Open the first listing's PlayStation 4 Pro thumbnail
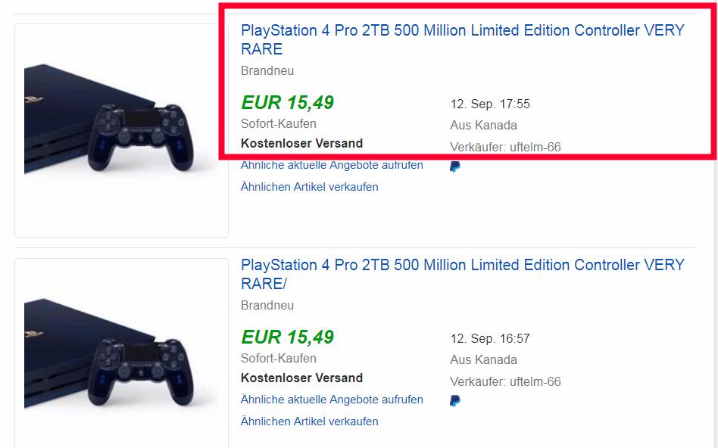The image size is (718, 448). click(121, 130)
